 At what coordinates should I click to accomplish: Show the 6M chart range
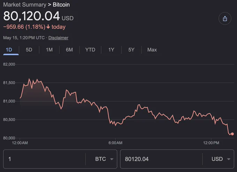[69, 50]
